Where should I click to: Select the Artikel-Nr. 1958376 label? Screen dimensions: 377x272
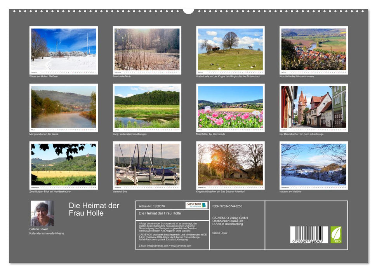[x=152, y=206]
